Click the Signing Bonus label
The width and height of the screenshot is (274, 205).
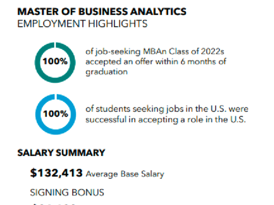[67, 192]
